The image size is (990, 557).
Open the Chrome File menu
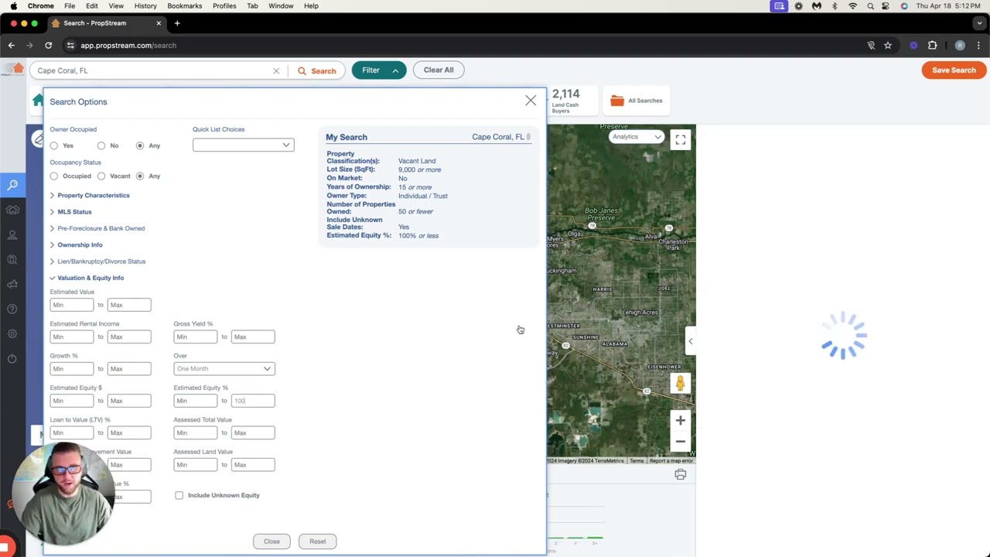point(70,6)
